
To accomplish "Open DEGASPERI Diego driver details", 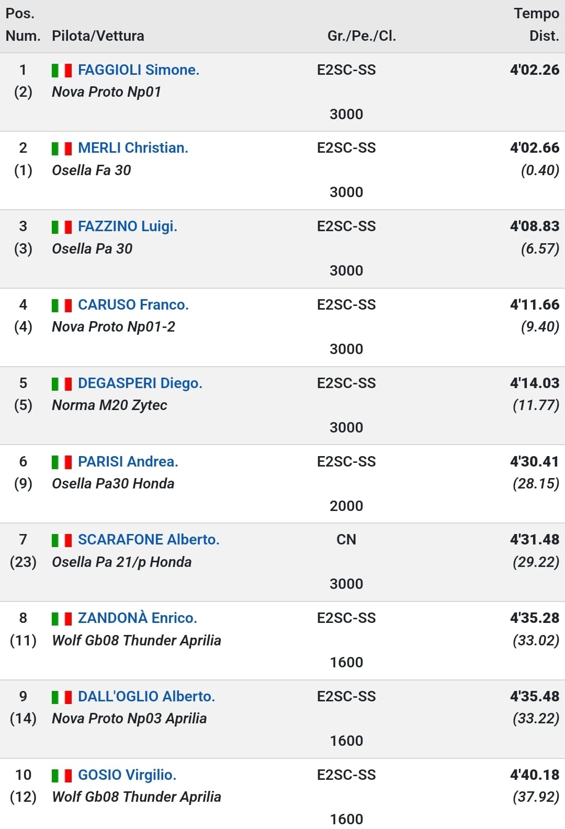I will pyautogui.click(x=140, y=383).
